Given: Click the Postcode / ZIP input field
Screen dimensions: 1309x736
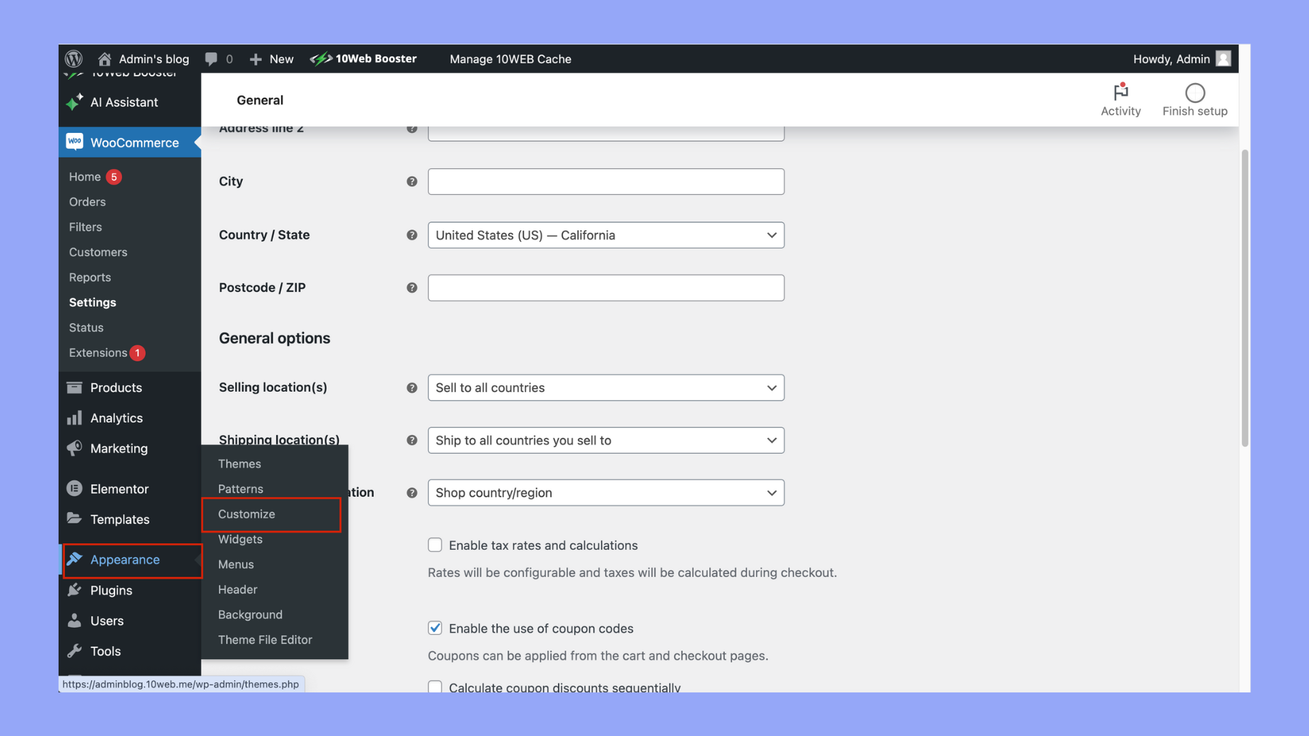Looking at the screenshot, I should [x=605, y=288].
